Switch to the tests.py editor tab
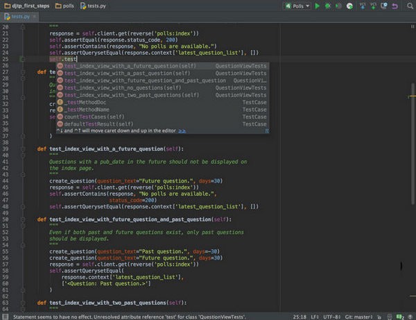This screenshot has width=416, height=320. [20, 15]
